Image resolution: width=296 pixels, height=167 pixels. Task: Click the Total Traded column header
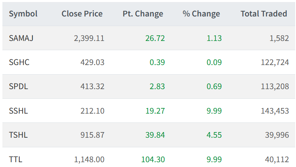click(264, 14)
